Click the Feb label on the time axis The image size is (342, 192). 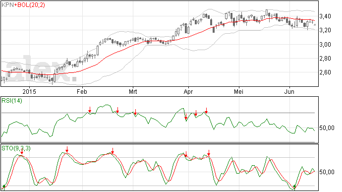pos(82,91)
